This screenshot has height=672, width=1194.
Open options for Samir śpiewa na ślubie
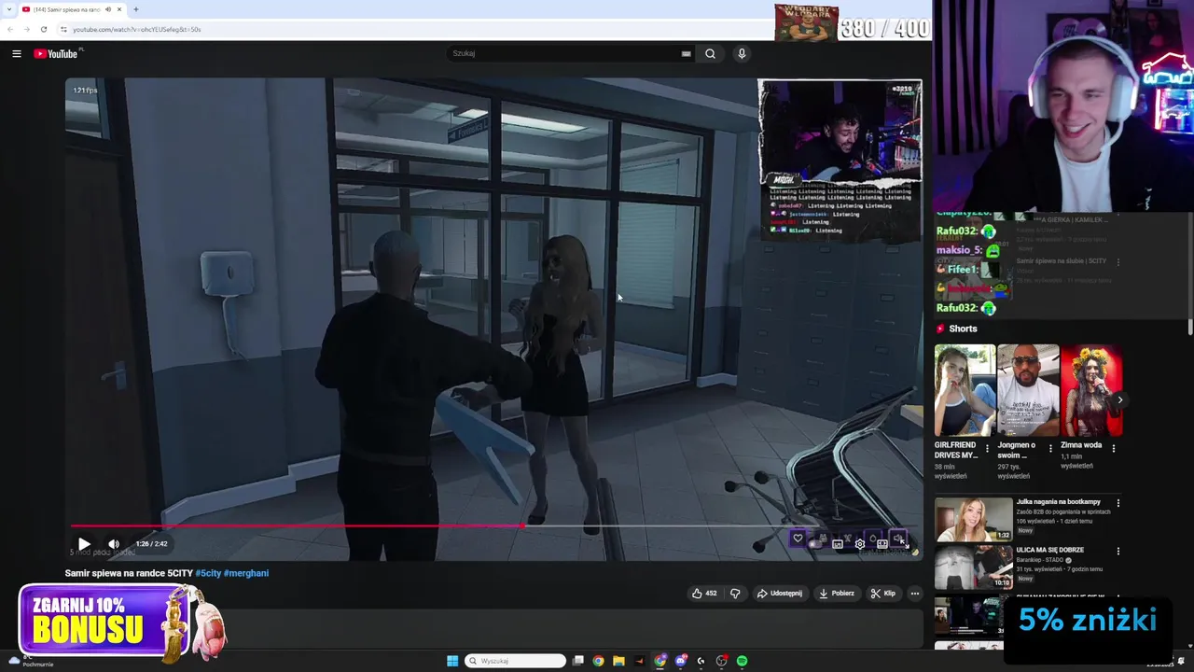pos(1118,262)
